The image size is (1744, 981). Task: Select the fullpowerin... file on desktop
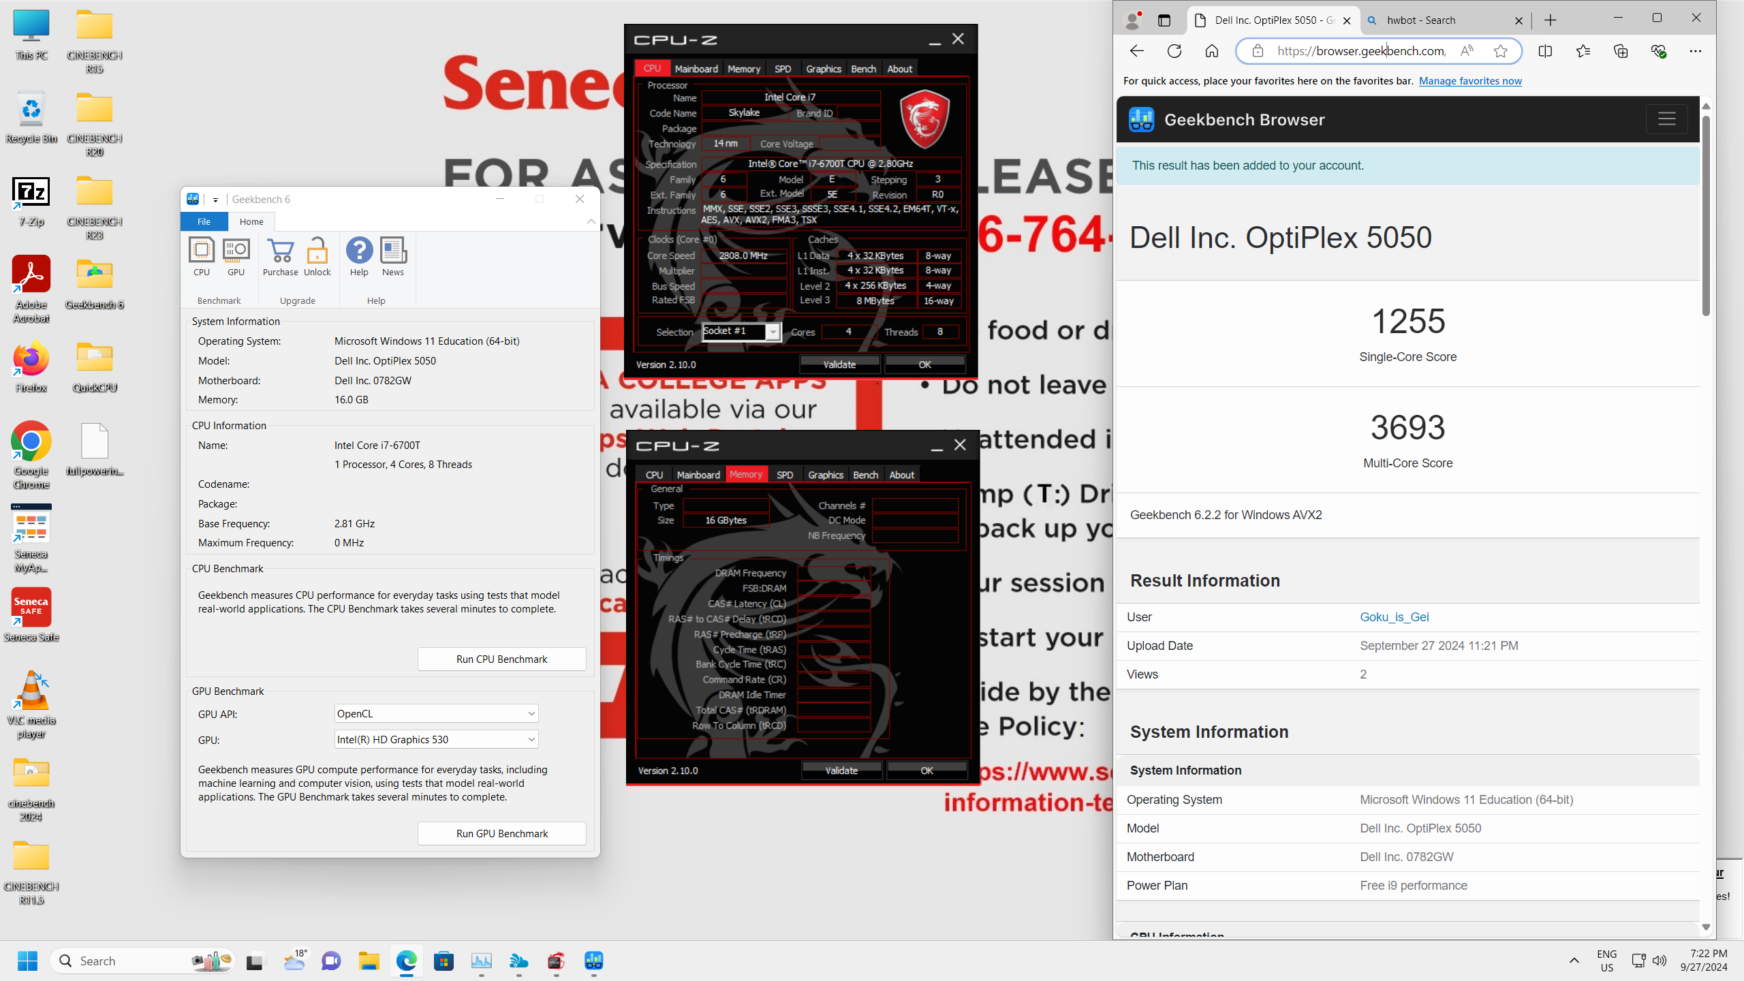95,450
